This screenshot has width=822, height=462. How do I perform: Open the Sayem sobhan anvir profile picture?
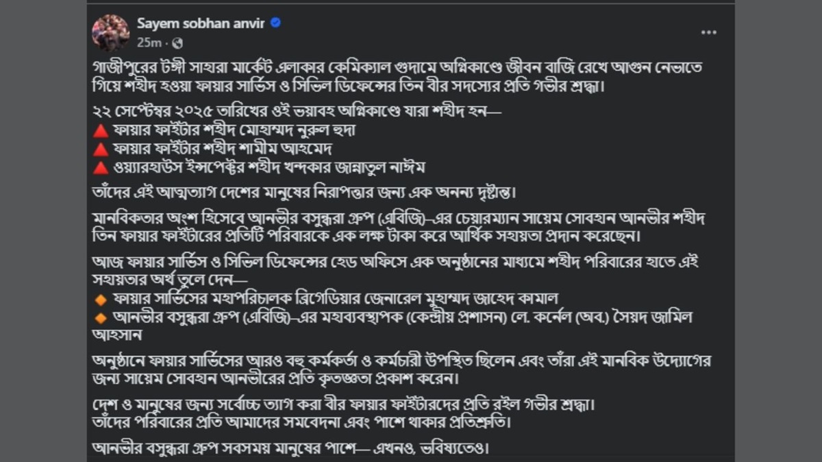pos(110,32)
